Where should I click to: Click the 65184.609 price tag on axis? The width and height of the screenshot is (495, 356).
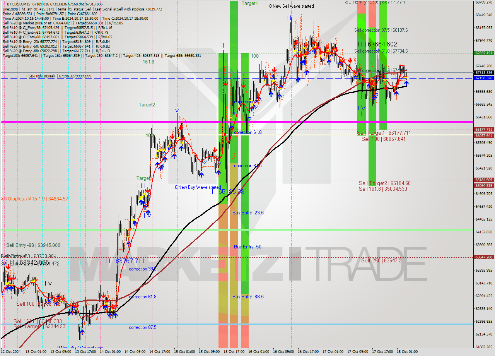pos(483,180)
